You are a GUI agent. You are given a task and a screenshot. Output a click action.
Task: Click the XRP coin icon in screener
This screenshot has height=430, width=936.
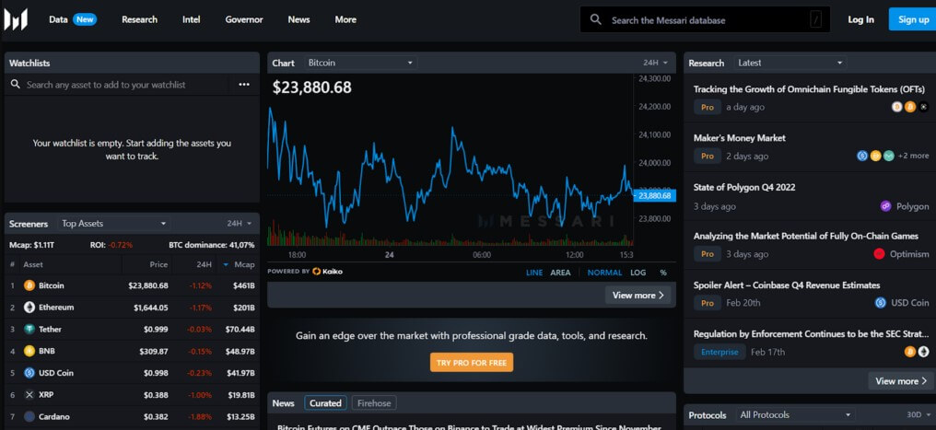coord(29,395)
